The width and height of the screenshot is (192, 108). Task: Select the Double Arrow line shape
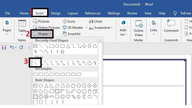tap(46, 63)
